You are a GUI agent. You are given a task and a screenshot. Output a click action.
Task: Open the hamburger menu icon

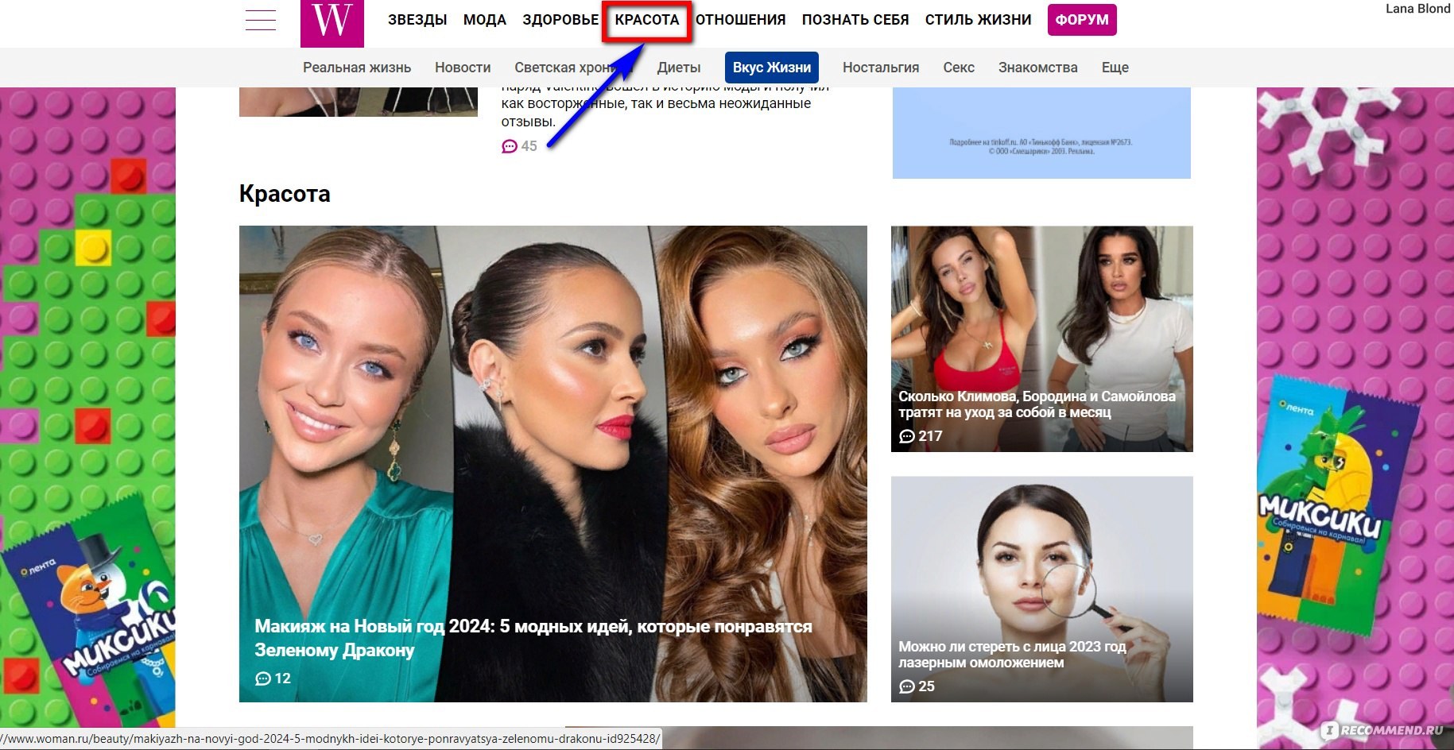coord(261,20)
